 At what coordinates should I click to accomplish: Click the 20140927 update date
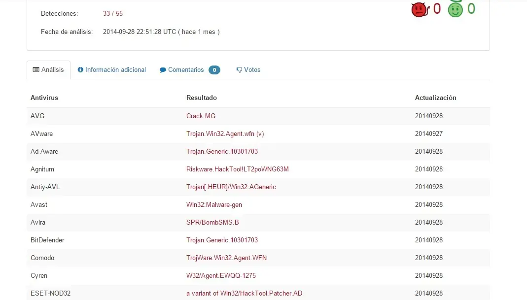click(429, 133)
